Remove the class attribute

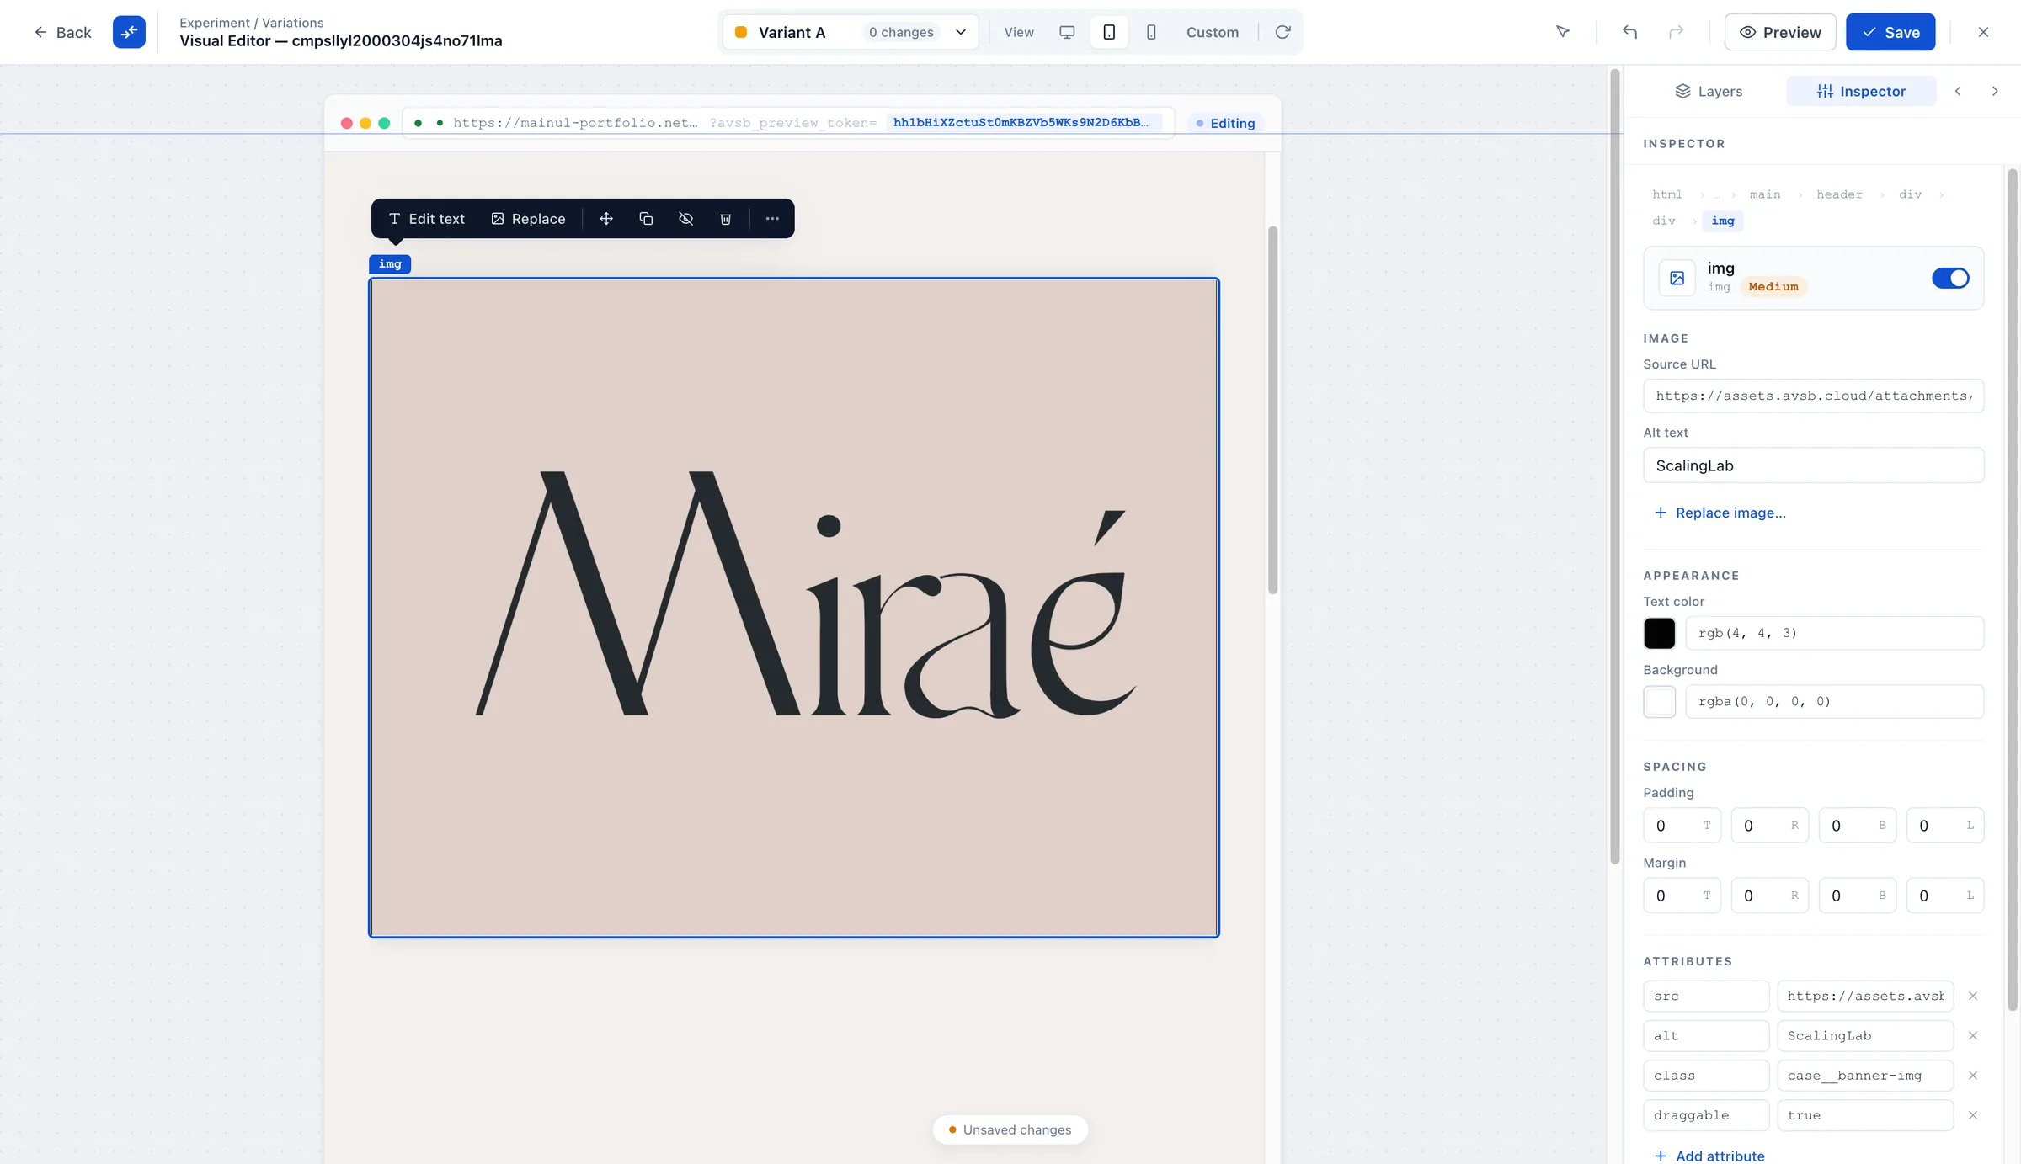tap(1972, 1076)
